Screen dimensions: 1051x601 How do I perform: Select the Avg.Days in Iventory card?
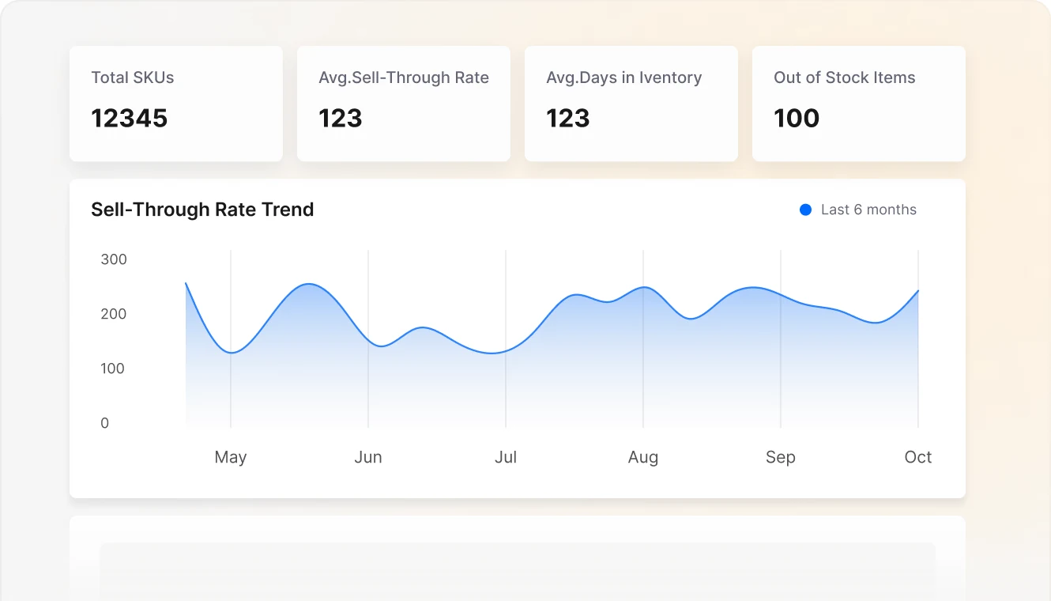[631, 104]
